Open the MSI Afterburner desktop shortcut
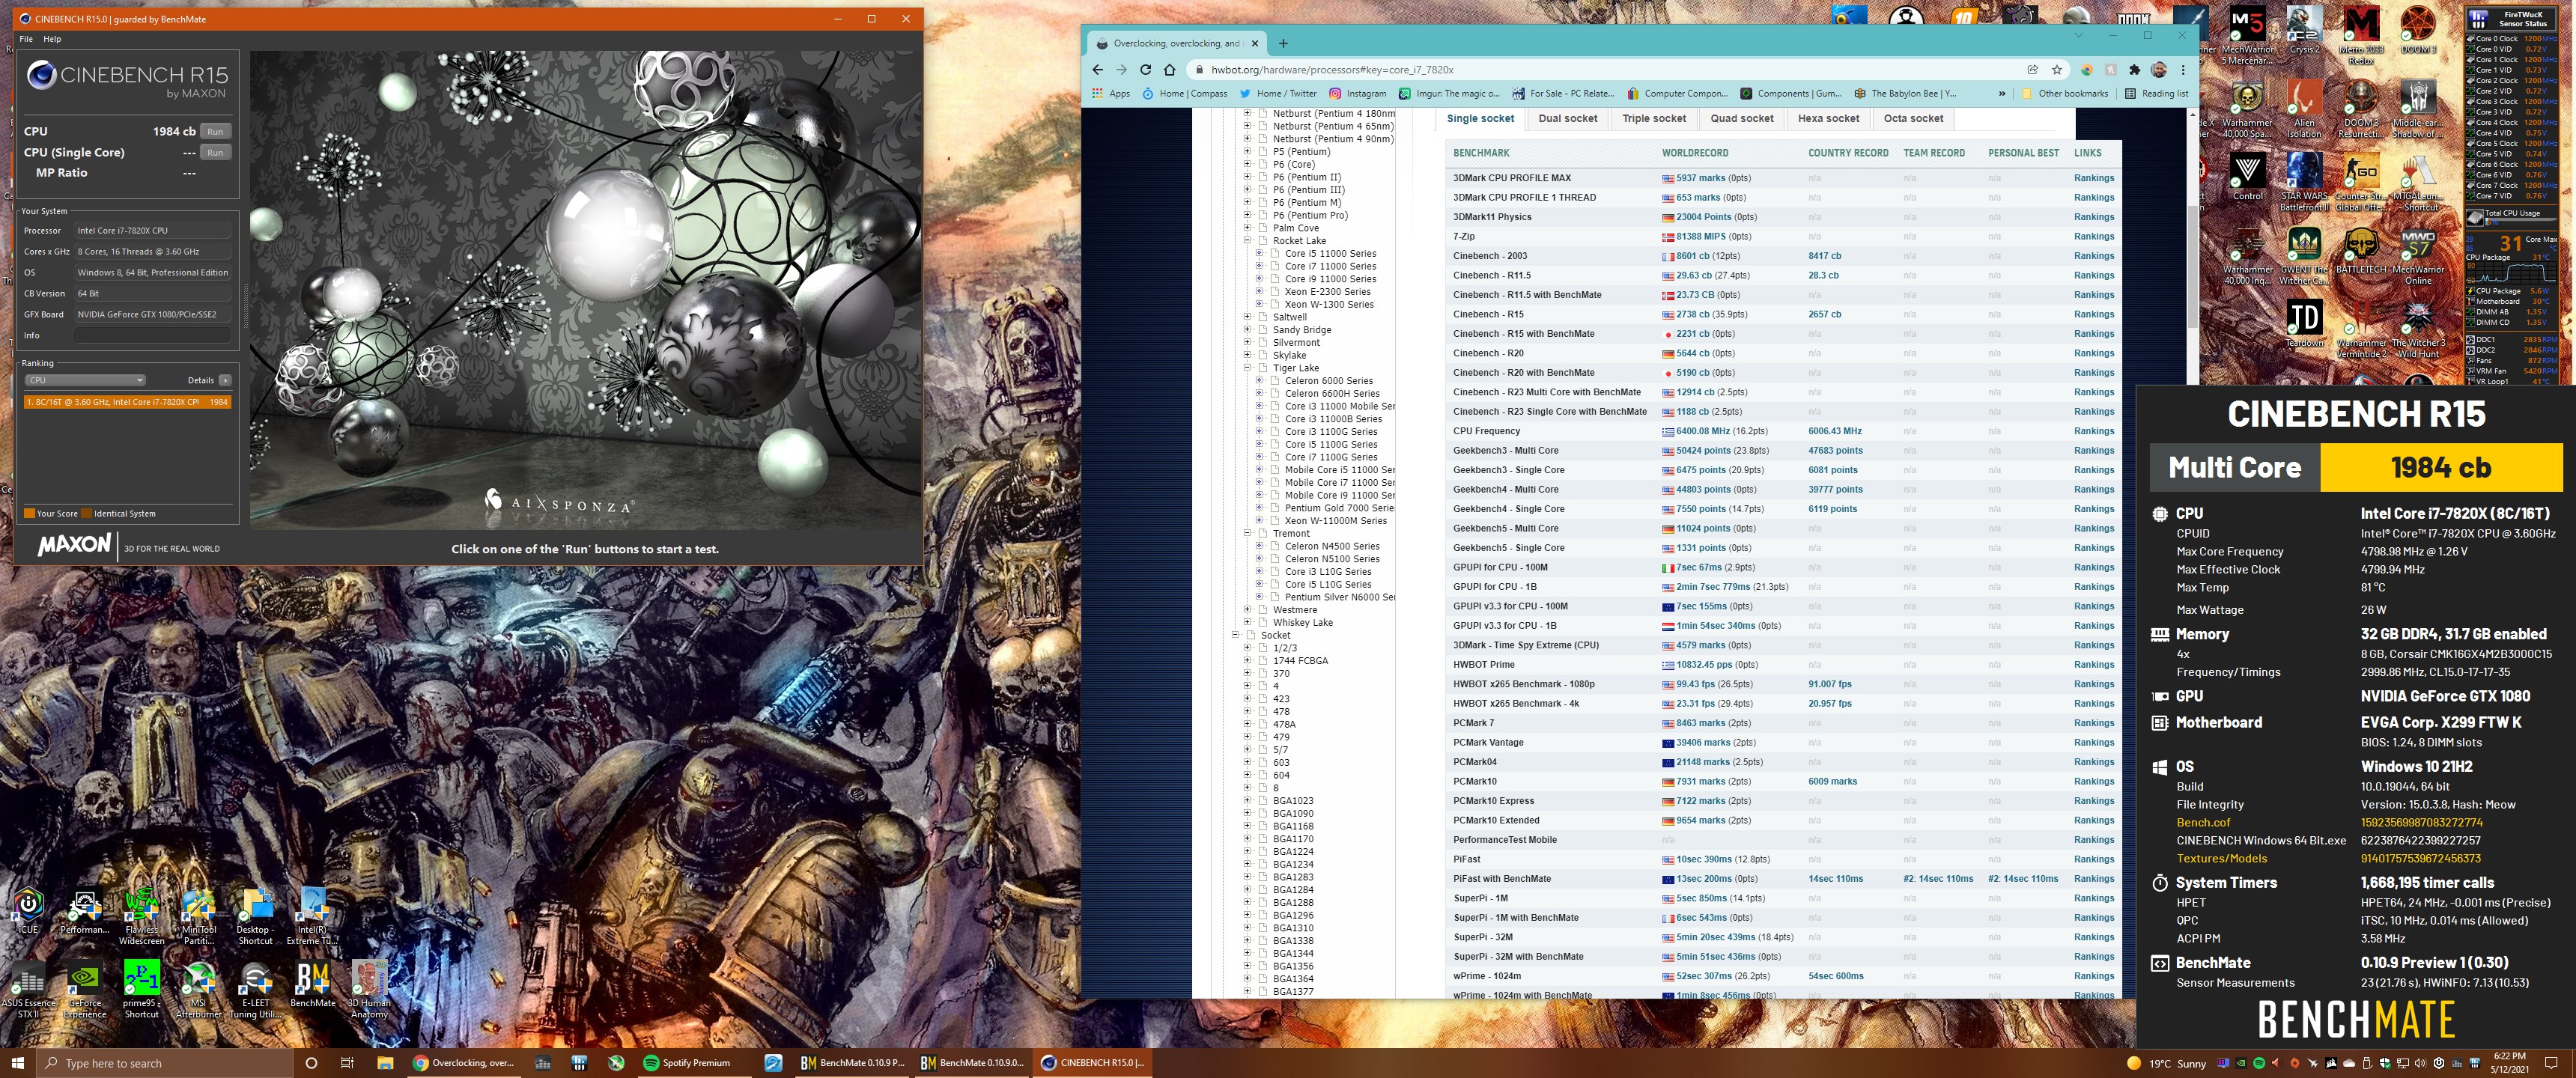Viewport: 2576px width, 1078px height. pos(198,988)
